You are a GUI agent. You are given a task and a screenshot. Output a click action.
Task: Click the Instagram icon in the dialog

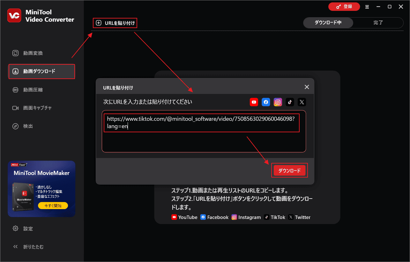(x=278, y=102)
